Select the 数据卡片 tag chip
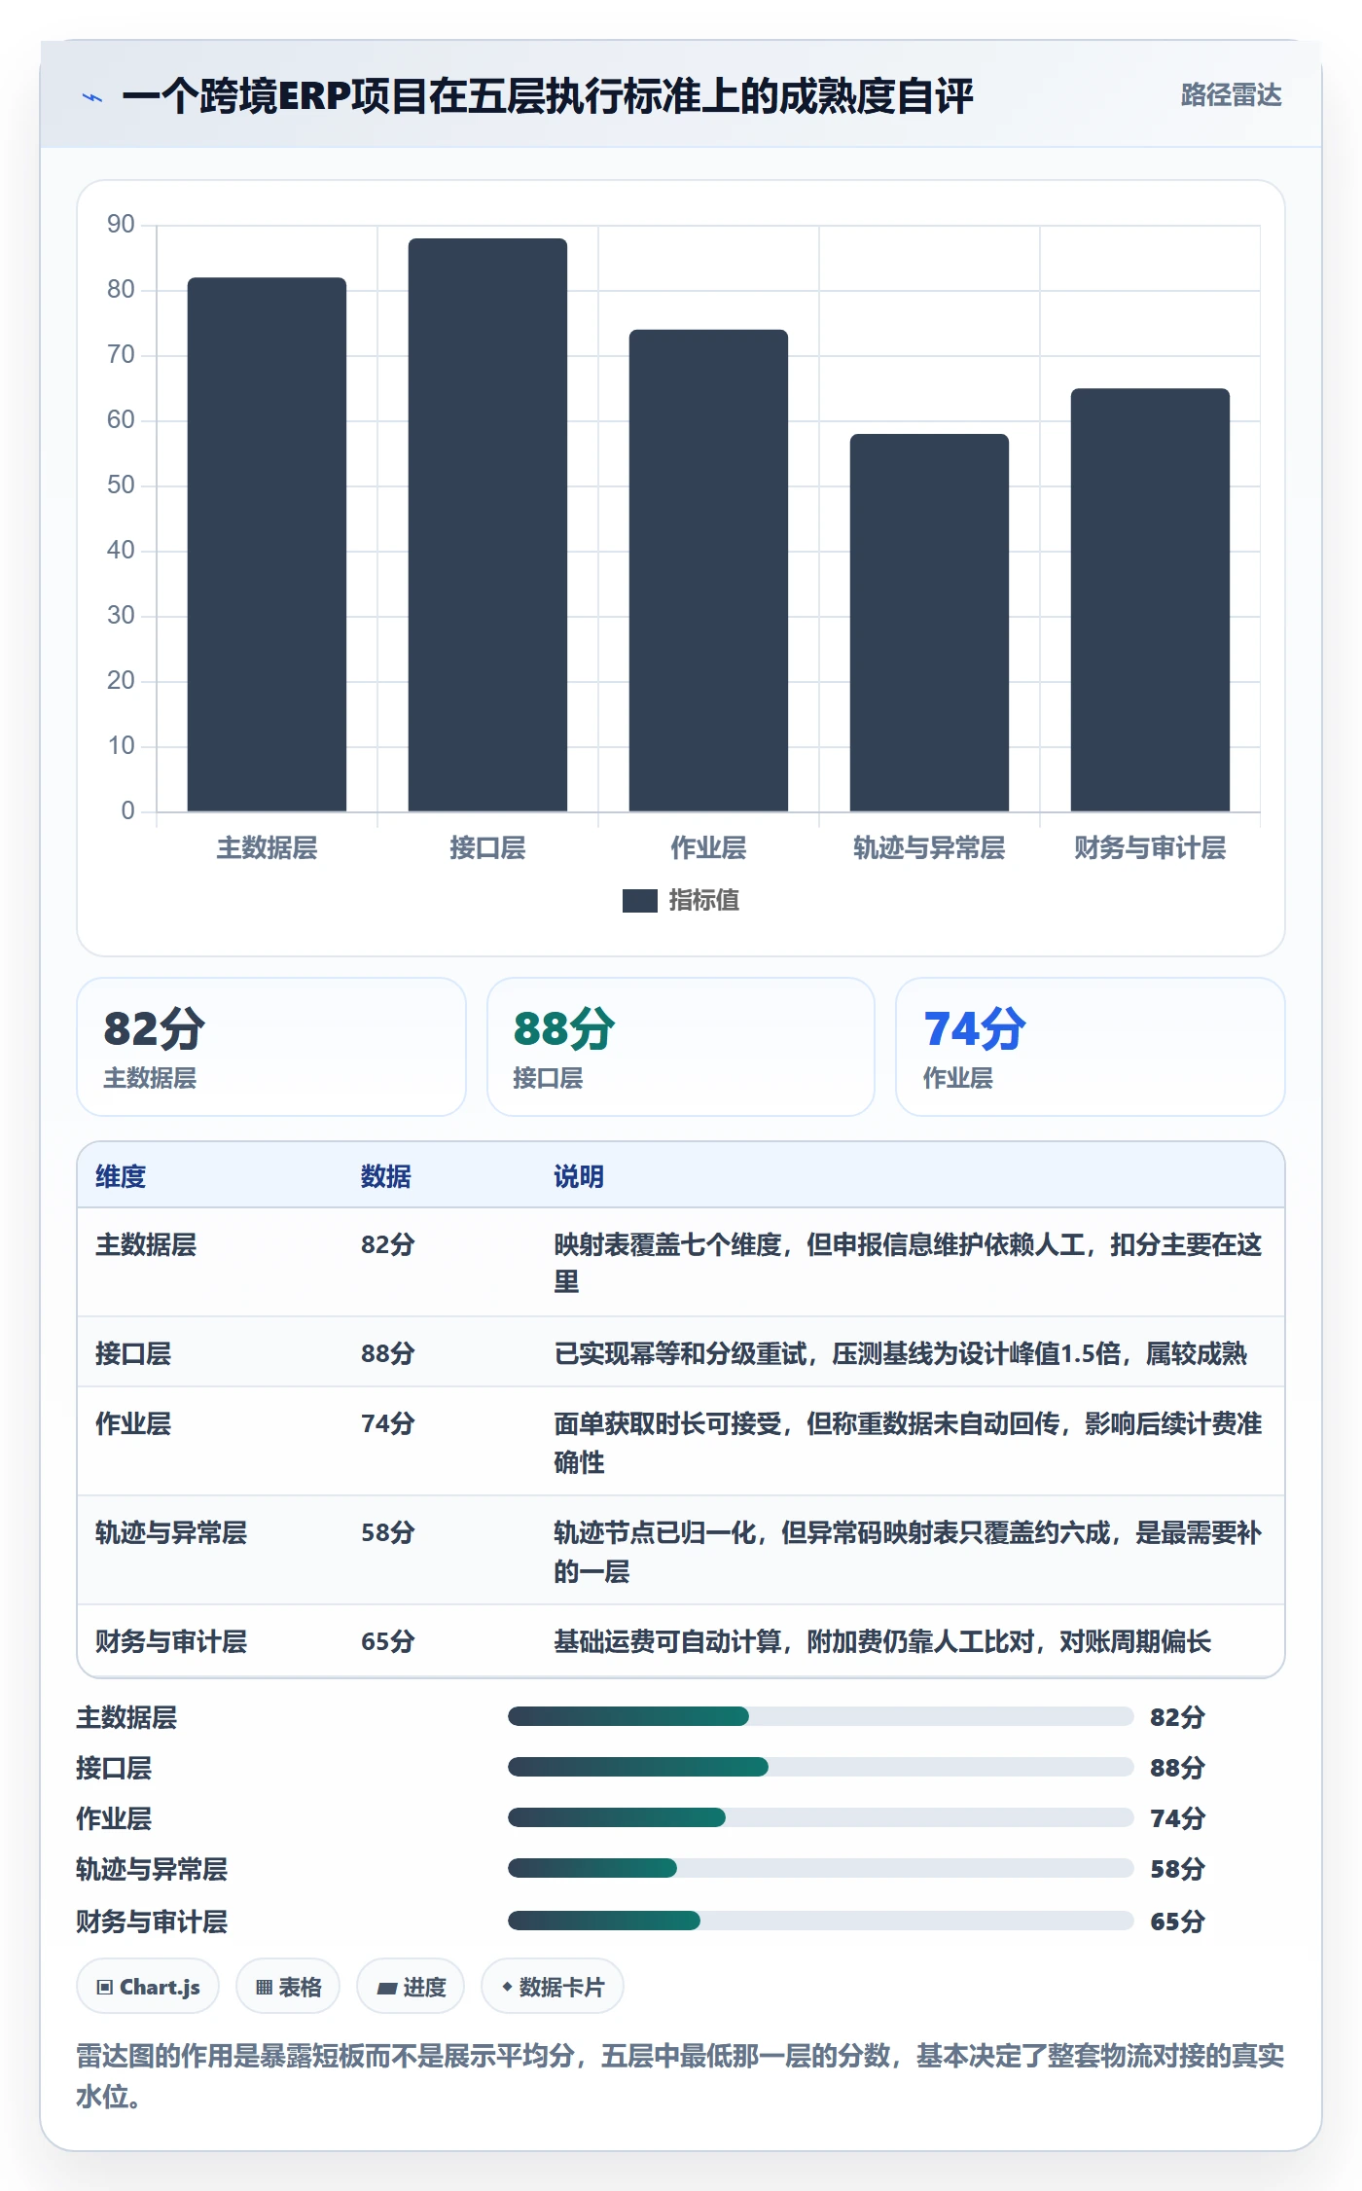The height and width of the screenshot is (2191, 1362). pos(553,1987)
